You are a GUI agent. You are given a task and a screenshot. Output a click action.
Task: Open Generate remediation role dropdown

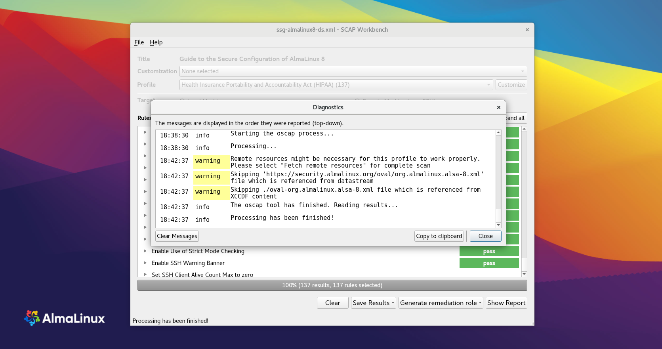point(441,303)
